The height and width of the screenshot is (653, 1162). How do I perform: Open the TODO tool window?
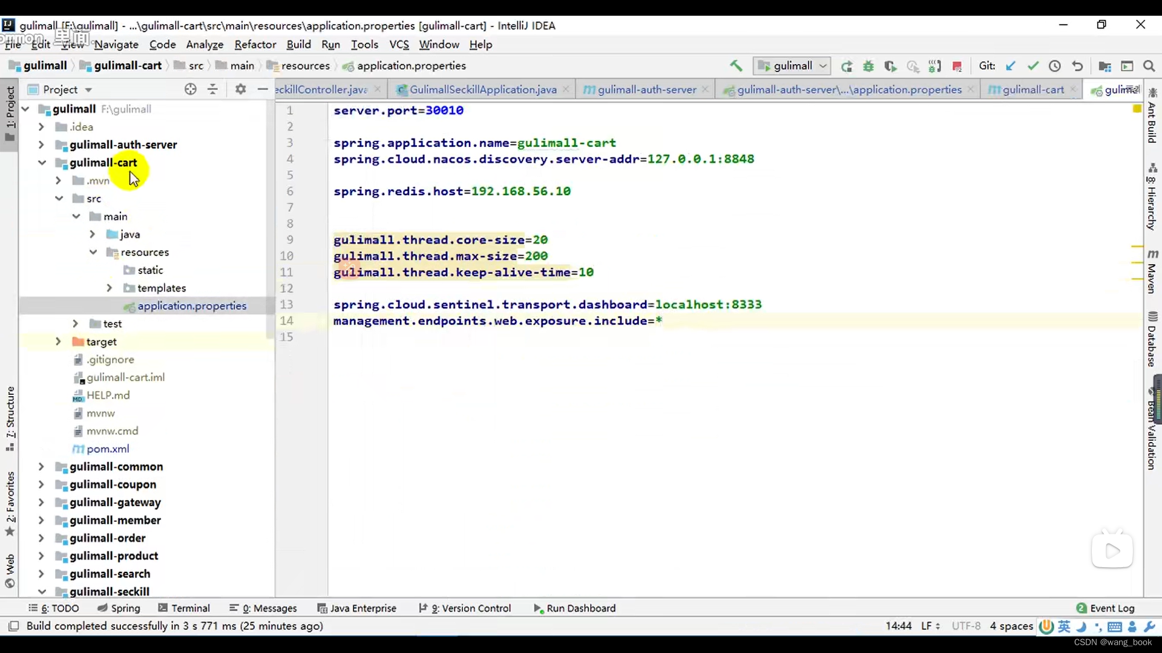(x=54, y=608)
